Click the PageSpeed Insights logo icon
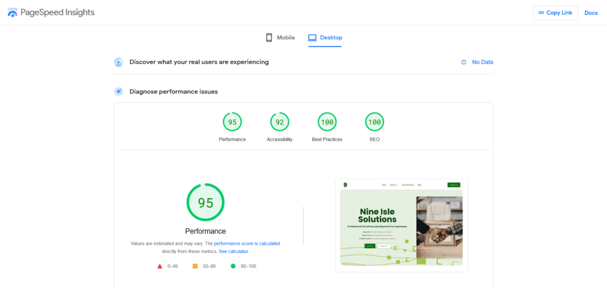The height and width of the screenshot is (288, 607). tap(12, 13)
